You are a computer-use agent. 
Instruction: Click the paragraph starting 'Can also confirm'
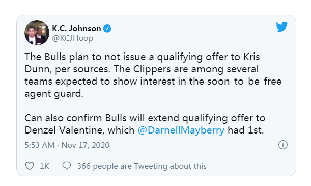pos(145,124)
